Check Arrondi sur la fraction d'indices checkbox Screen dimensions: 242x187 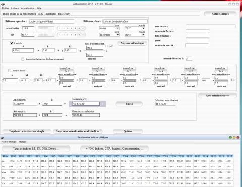23,59
